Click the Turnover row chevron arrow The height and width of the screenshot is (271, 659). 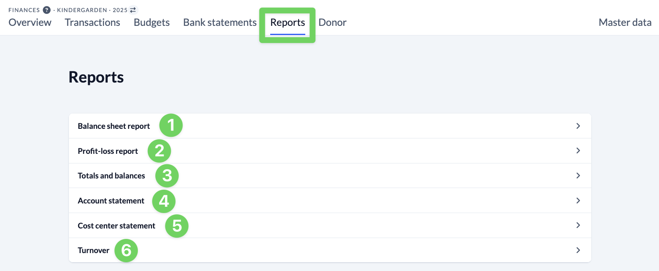tap(578, 250)
